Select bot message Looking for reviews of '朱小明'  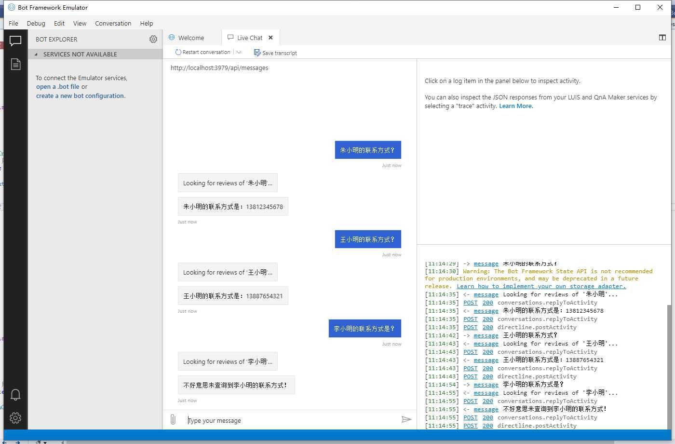point(228,183)
